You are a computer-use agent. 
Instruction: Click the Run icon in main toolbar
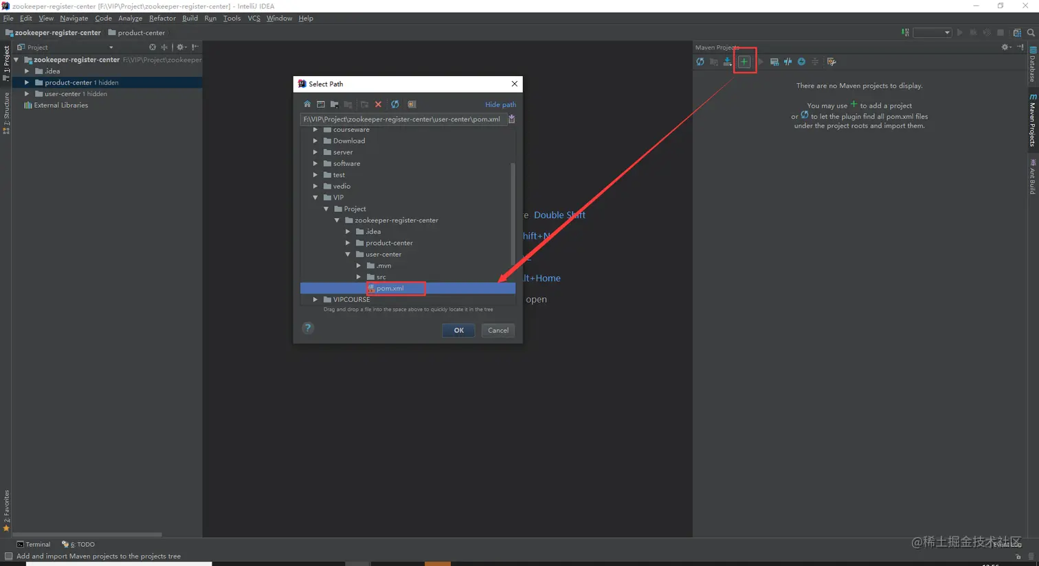(960, 32)
